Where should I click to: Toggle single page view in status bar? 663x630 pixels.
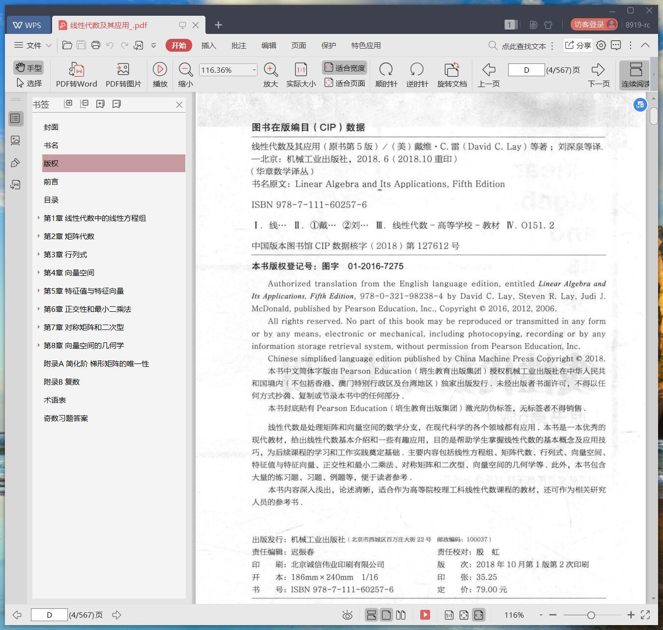click(386, 615)
